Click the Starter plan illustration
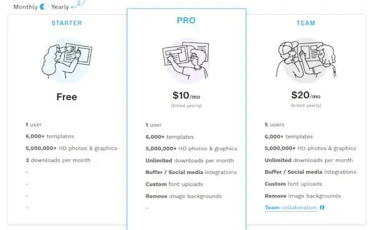Image resolution: width=374 pixels, height=230 pixels. (67, 61)
